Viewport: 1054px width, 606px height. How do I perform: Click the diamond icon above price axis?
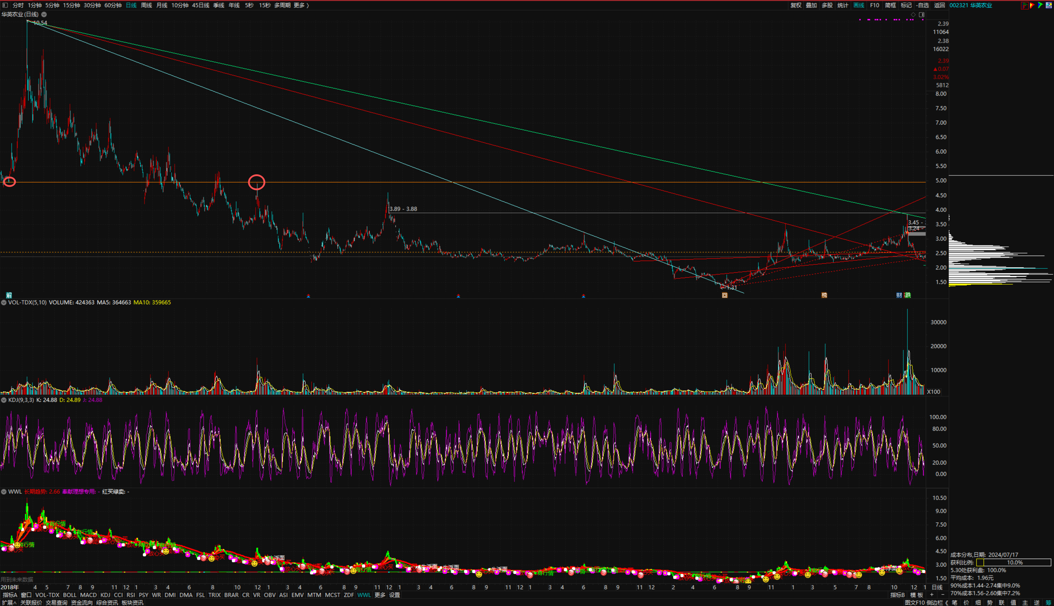(x=913, y=14)
